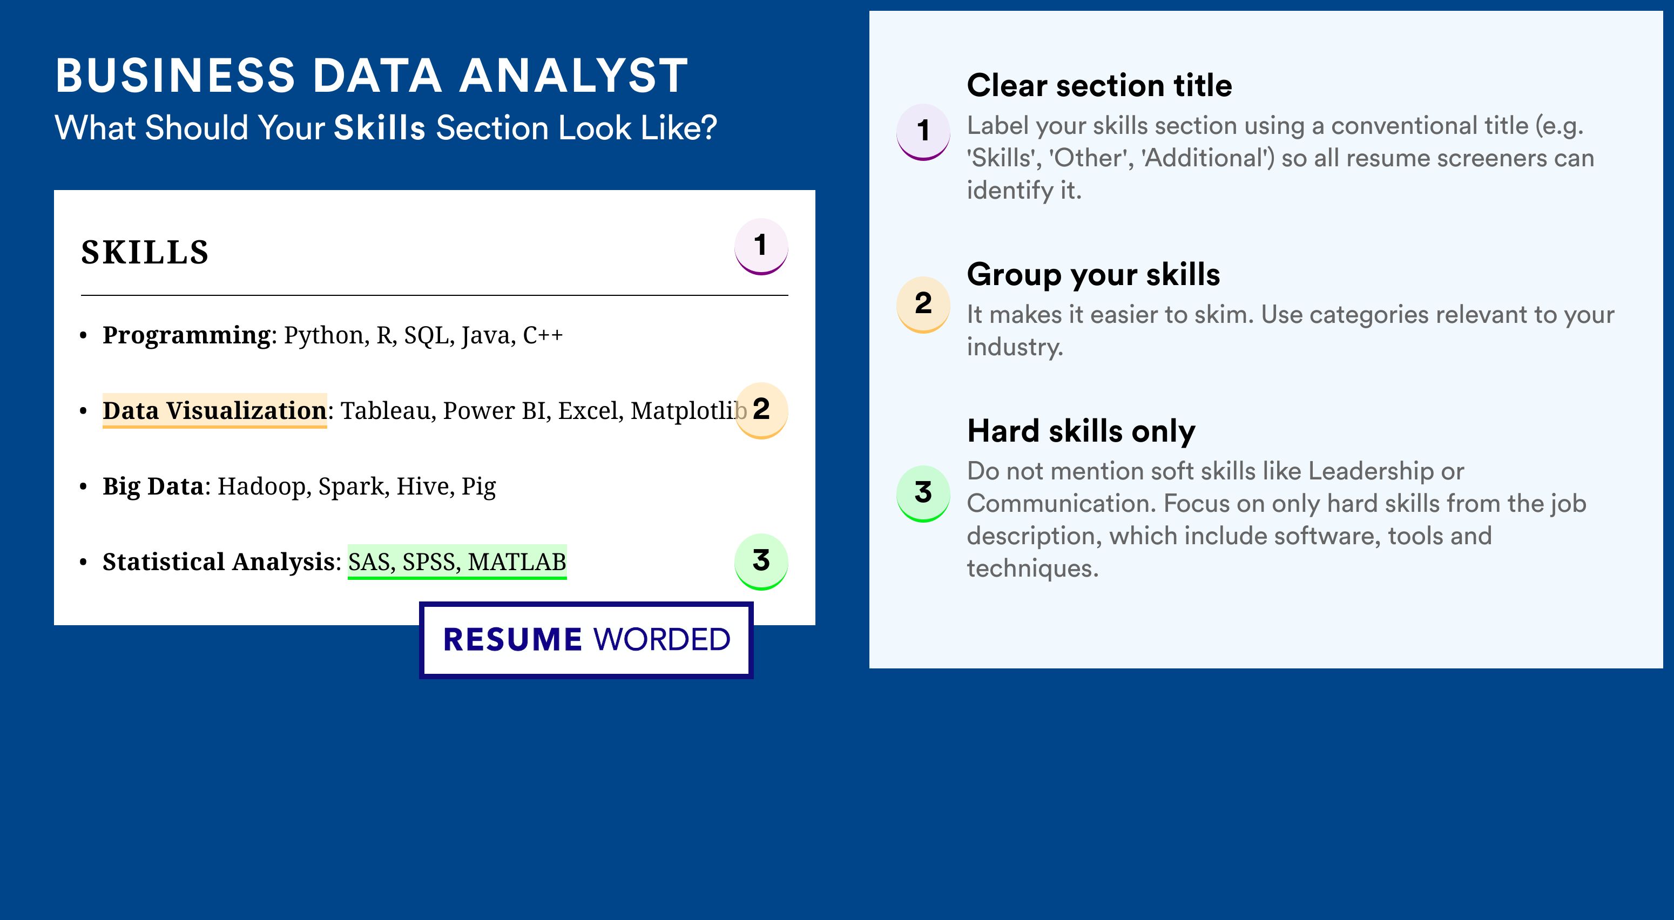This screenshot has height=920, width=1674.
Task: Click the SKILLS section heading
Action: [144, 252]
